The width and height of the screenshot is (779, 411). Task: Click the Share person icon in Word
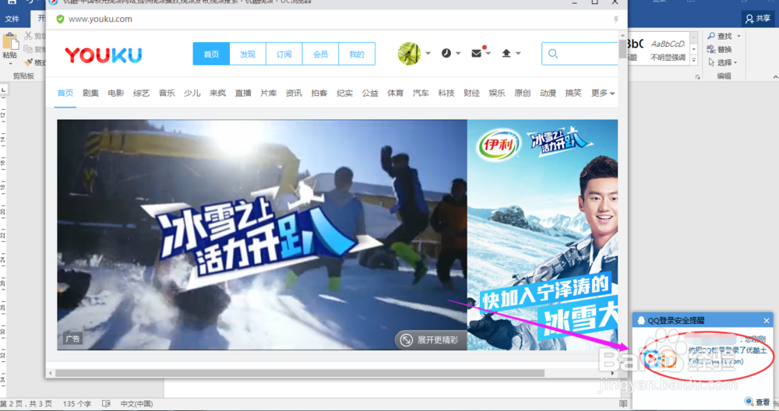(749, 19)
